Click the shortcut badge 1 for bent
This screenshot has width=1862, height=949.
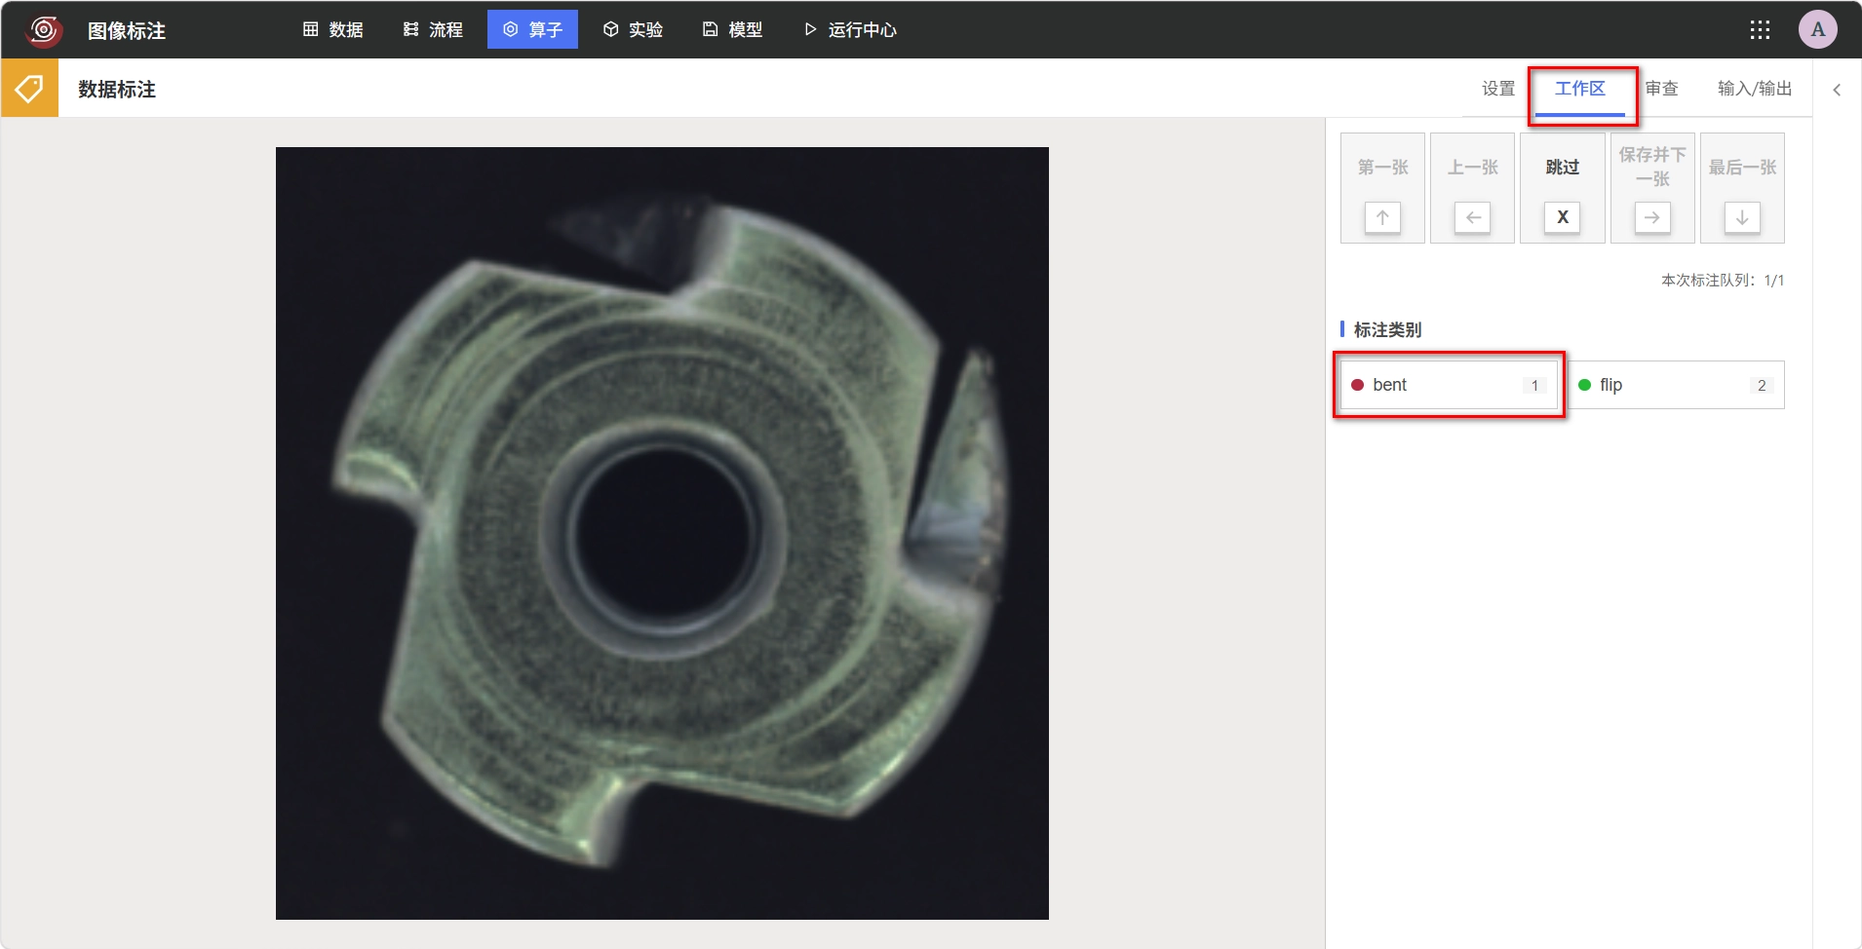coord(1534,385)
